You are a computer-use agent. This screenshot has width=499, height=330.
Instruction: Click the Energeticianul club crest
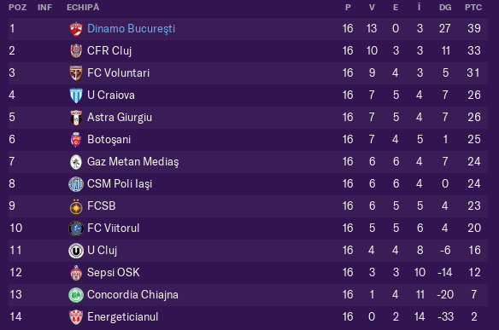pos(76,317)
